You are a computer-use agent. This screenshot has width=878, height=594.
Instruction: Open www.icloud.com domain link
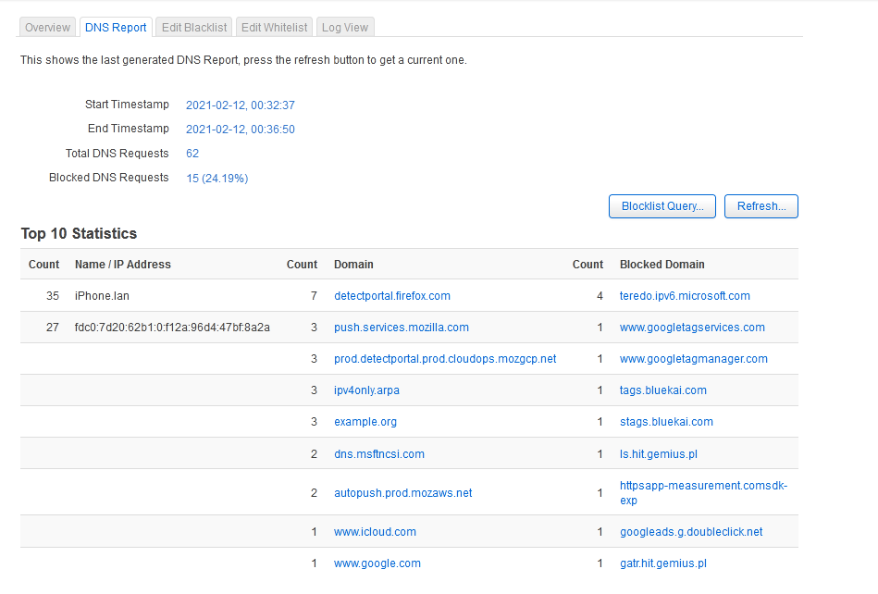376,531
